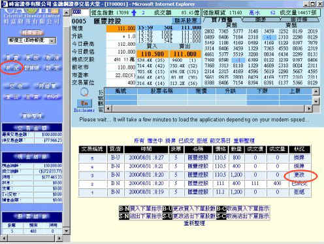The height and width of the screenshot is (244, 324).
Task: Click the left frame scroll-down arrow
Action: tap(67, 231)
